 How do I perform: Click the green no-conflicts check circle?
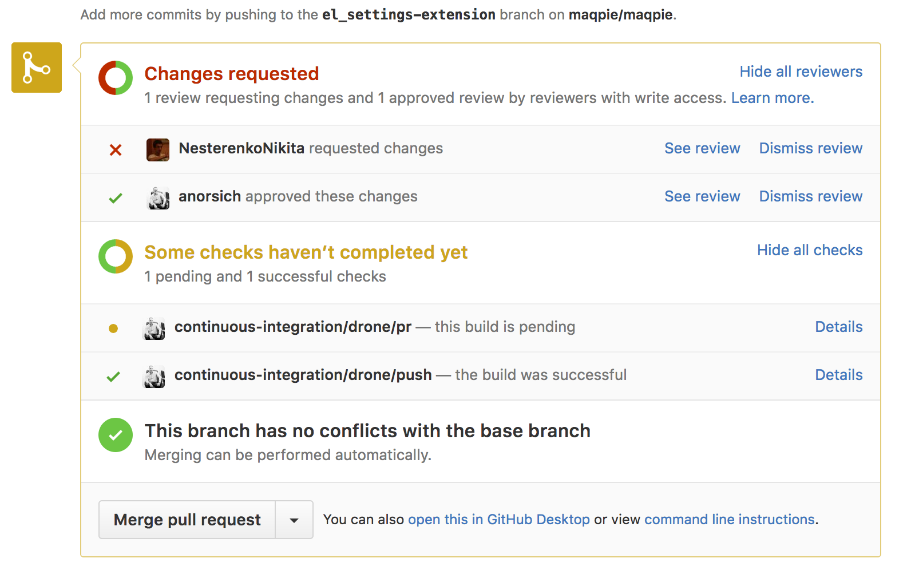tap(116, 435)
